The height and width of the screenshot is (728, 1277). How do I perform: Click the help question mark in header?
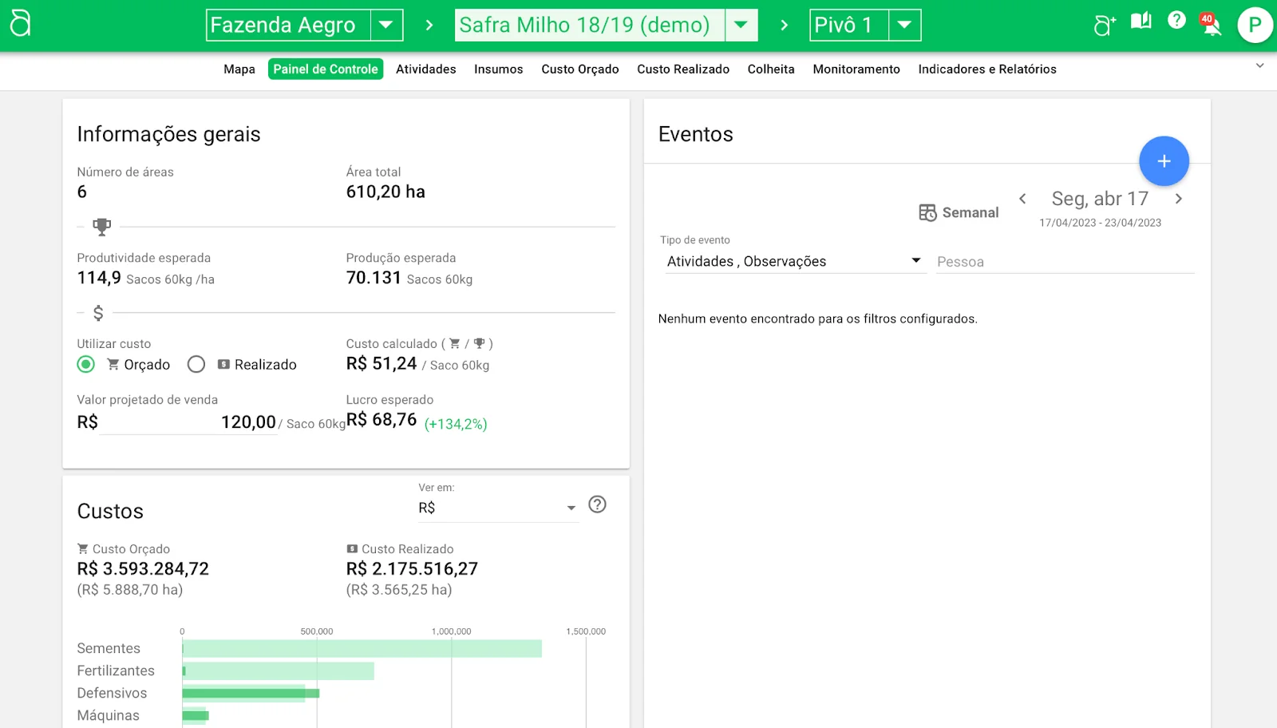(1176, 21)
